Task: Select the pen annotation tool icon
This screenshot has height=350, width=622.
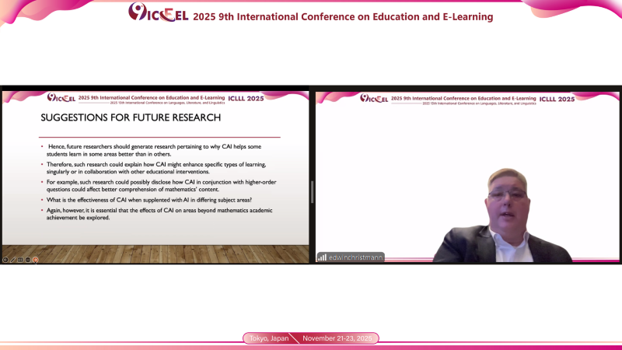Action: (12, 259)
